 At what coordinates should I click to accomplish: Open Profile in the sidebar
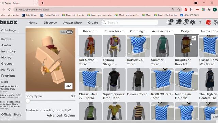pyautogui.click(x=6, y=39)
